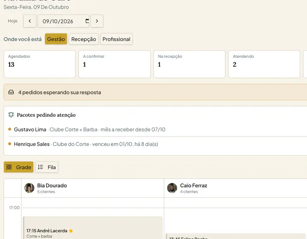Click the 17:00 time label

(14, 208)
